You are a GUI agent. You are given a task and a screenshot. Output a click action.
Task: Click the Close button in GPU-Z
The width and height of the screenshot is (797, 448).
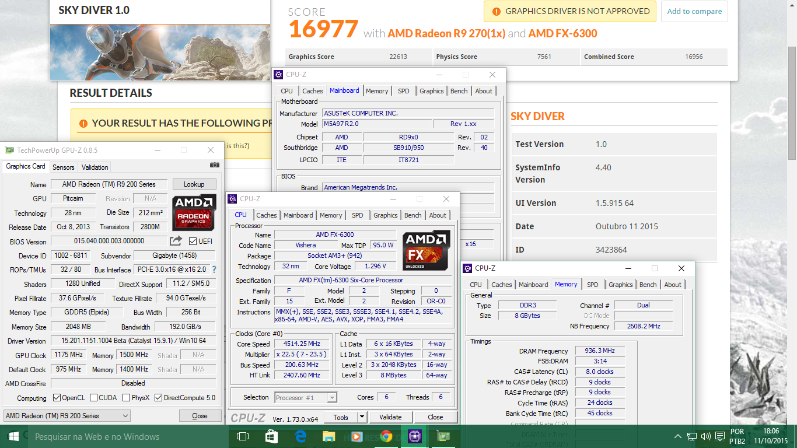tap(200, 416)
